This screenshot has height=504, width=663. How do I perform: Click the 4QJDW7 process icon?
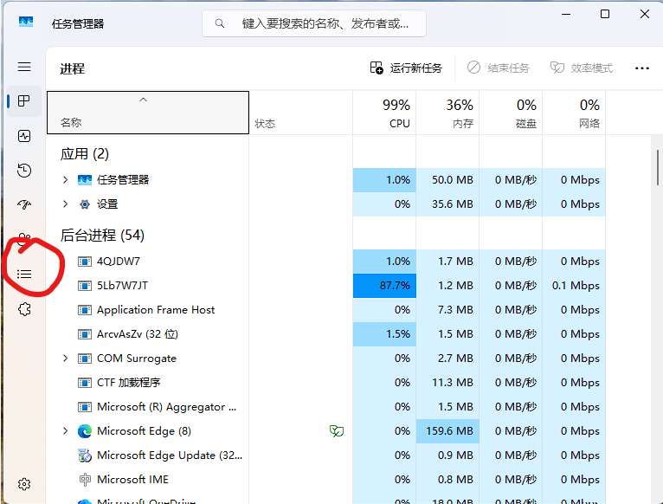[85, 262]
